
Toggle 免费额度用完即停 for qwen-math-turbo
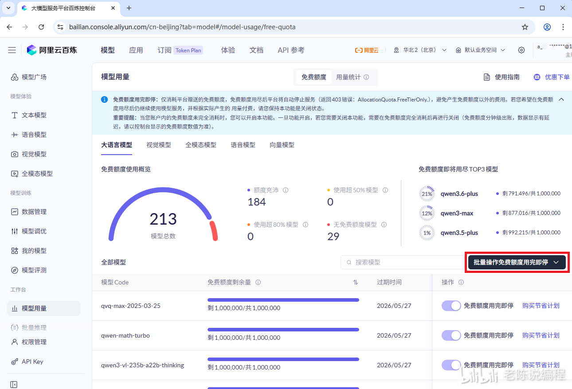[x=451, y=335]
